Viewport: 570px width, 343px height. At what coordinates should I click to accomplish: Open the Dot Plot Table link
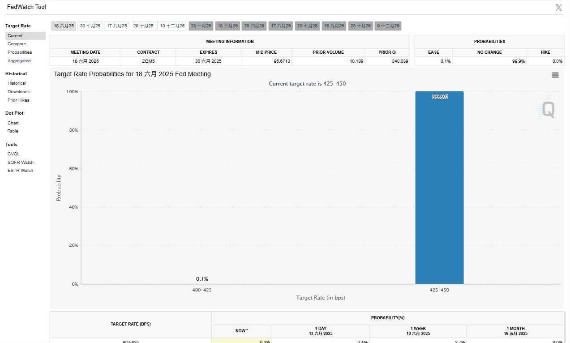tap(13, 131)
